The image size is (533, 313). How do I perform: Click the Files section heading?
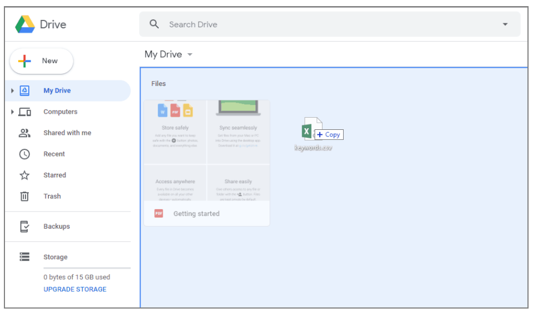pos(158,84)
